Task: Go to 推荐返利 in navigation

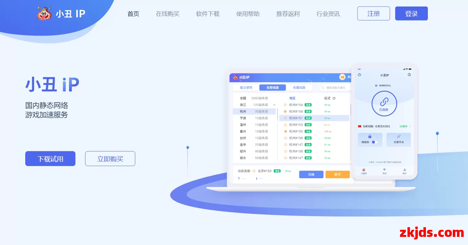Action: [x=288, y=14]
